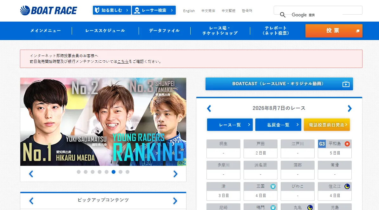Switch language to 한국어
Viewport: 379px width, 210px height.
[x=247, y=11]
